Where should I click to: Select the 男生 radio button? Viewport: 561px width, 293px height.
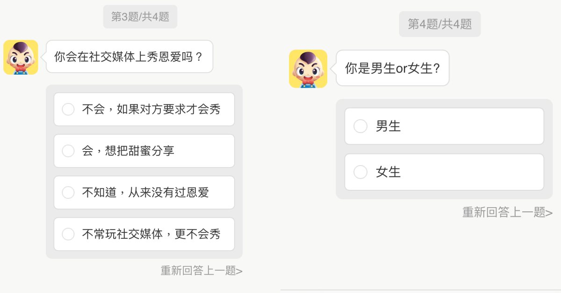point(360,126)
